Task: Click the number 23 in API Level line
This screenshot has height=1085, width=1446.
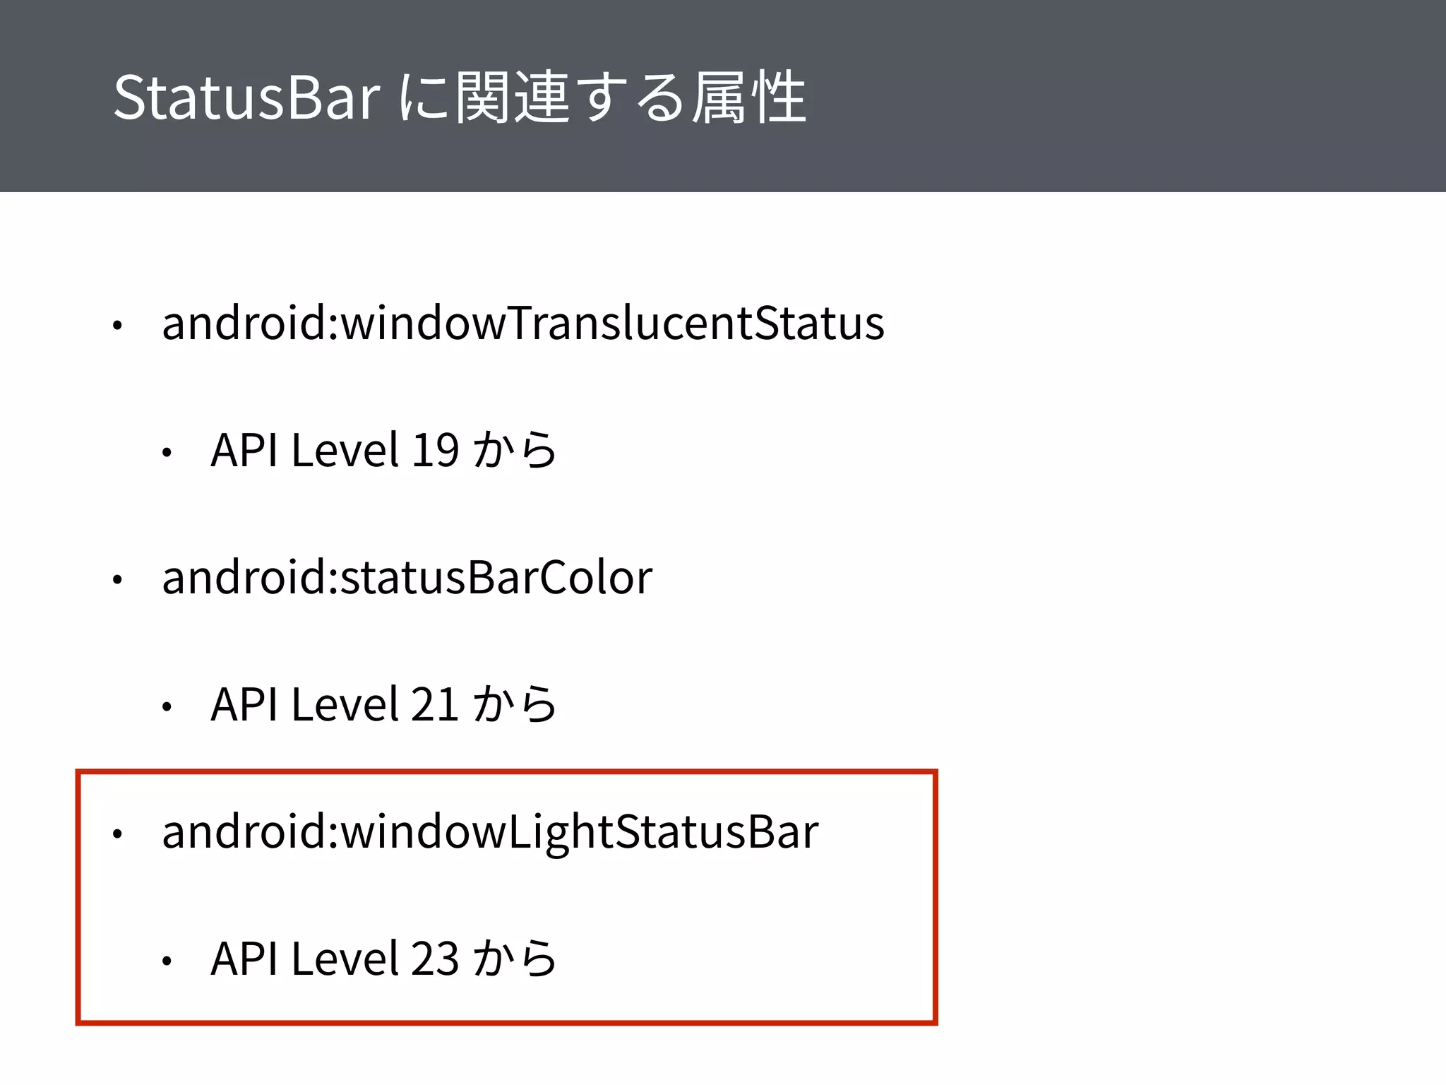Action: (435, 959)
